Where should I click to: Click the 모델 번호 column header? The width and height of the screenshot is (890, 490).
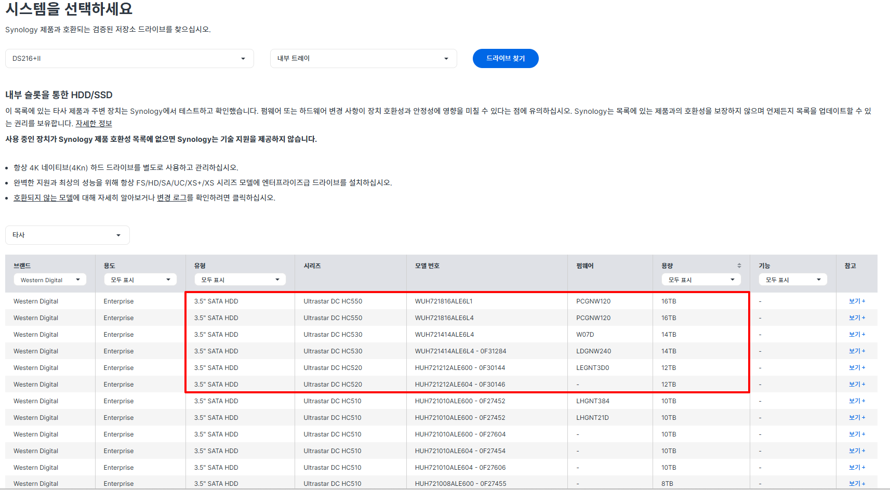tap(427, 266)
